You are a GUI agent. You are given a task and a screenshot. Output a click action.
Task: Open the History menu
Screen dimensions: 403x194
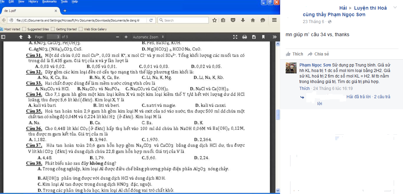(x=33, y=1)
